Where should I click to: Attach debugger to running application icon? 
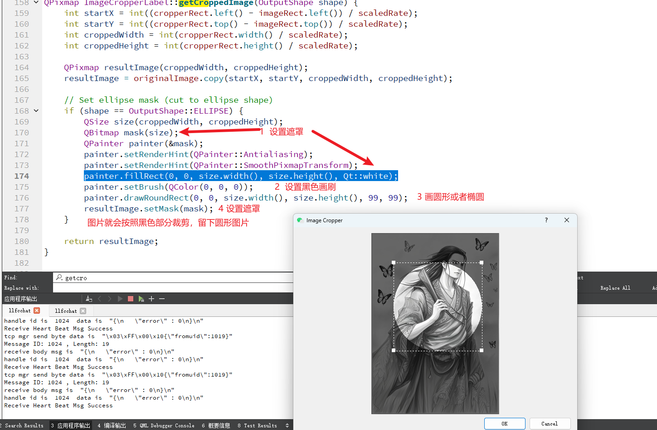click(x=141, y=299)
